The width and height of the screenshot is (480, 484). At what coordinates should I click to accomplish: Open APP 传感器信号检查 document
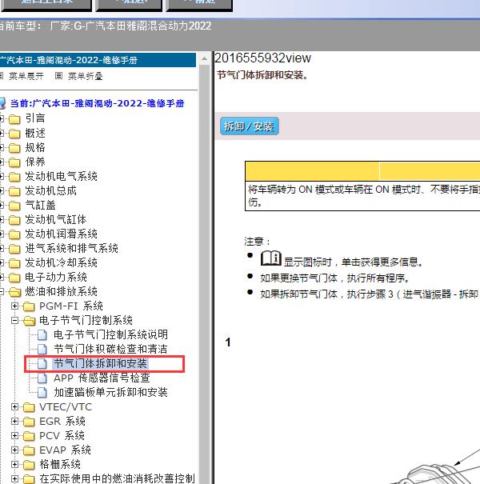click(x=102, y=378)
